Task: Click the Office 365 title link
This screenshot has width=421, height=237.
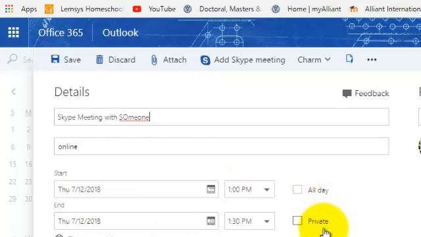Action: 61,32
